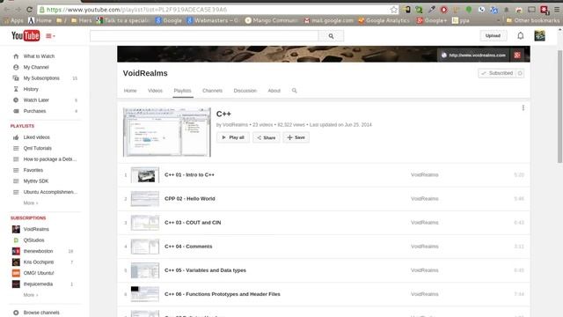563x317 pixels.
Task: Open voidrealms.com banner link
Action: tap(473, 55)
